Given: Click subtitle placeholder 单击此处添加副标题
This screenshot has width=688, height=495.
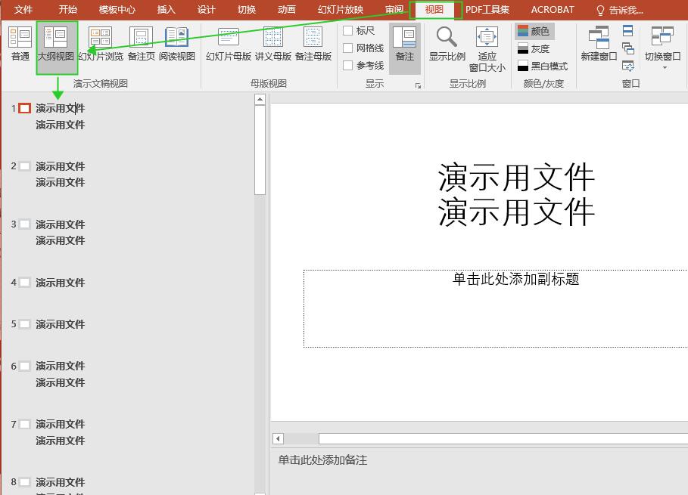Looking at the screenshot, I should pyautogui.click(x=516, y=279).
